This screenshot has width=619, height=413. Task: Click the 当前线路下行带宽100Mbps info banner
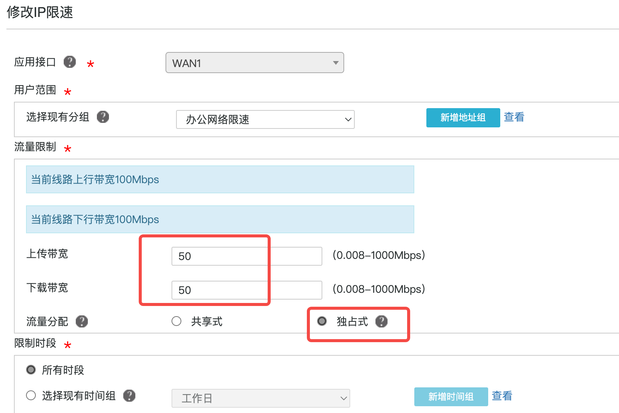point(220,219)
